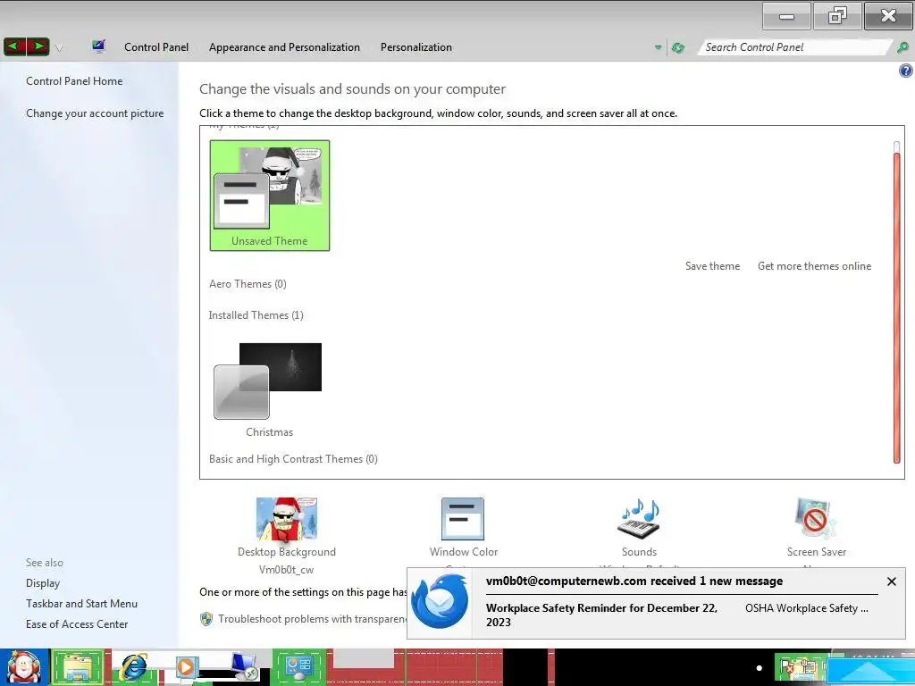Click Save theme link
This screenshot has width=915, height=686.
tap(712, 266)
